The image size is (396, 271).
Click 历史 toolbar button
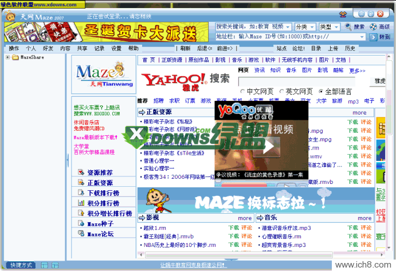(x=350, y=48)
